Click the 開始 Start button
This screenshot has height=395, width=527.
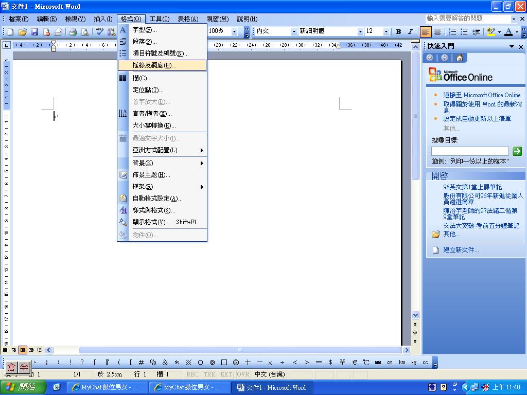point(23,387)
